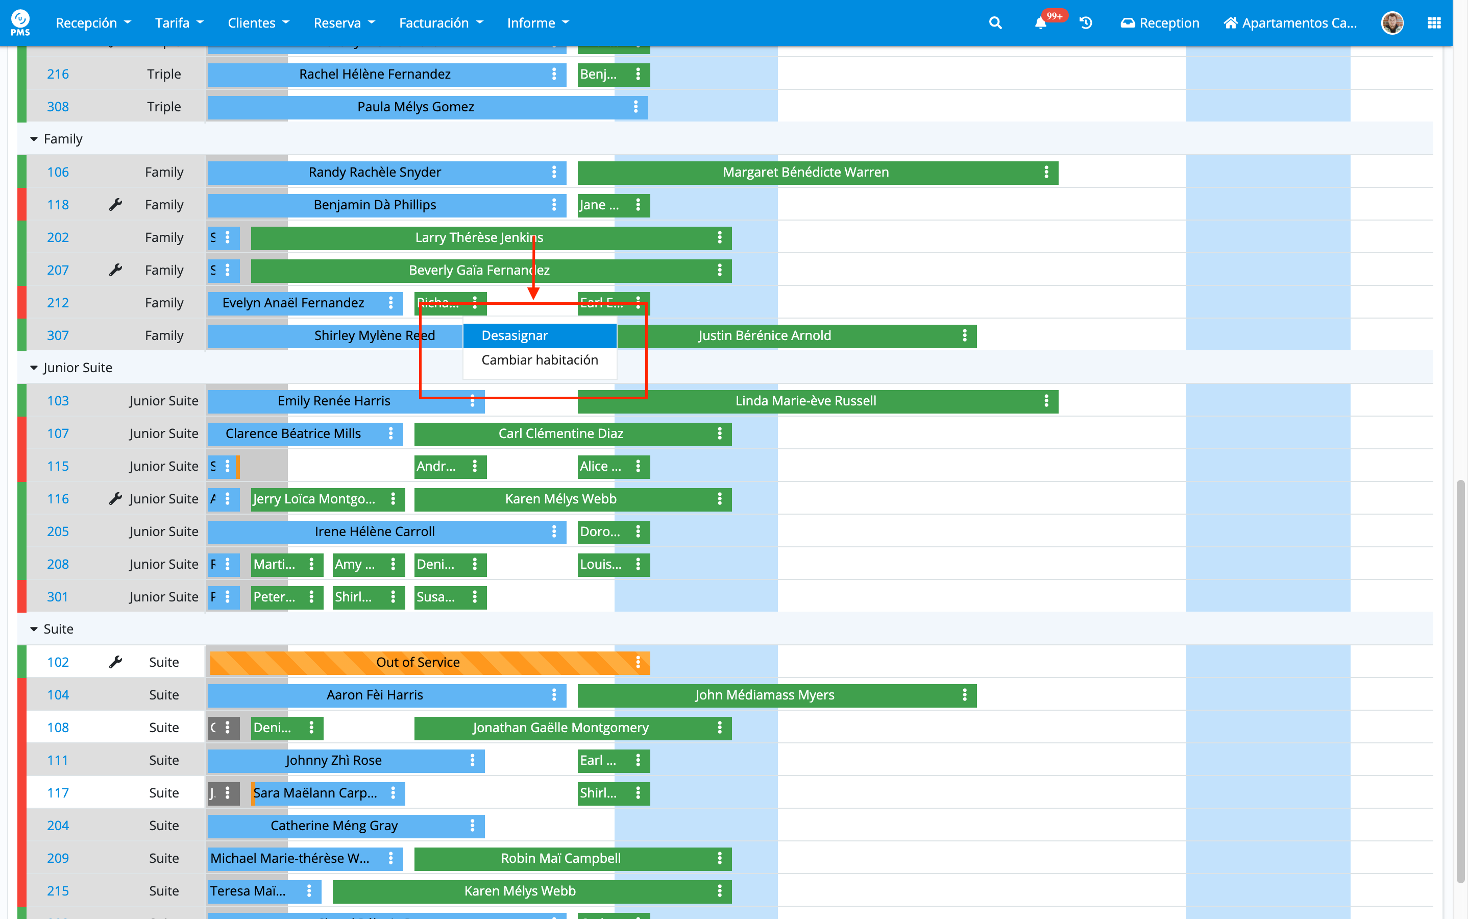The height and width of the screenshot is (919, 1468).
Task: Click the history clock icon
Action: [x=1086, y=23]
